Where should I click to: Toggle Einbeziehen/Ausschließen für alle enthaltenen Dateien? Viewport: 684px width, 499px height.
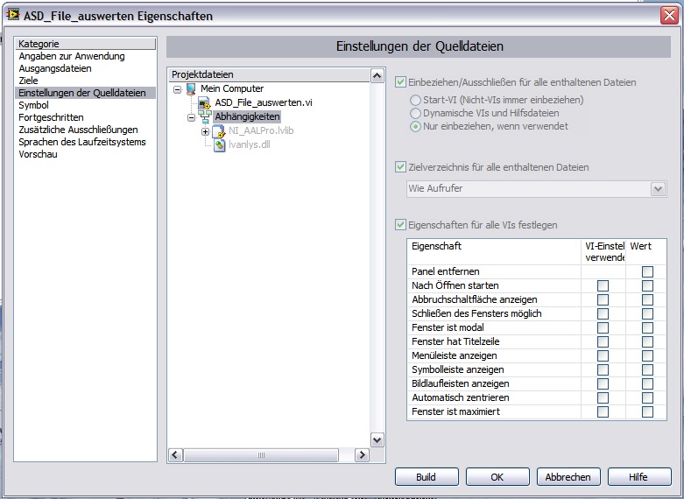point(400,82)
